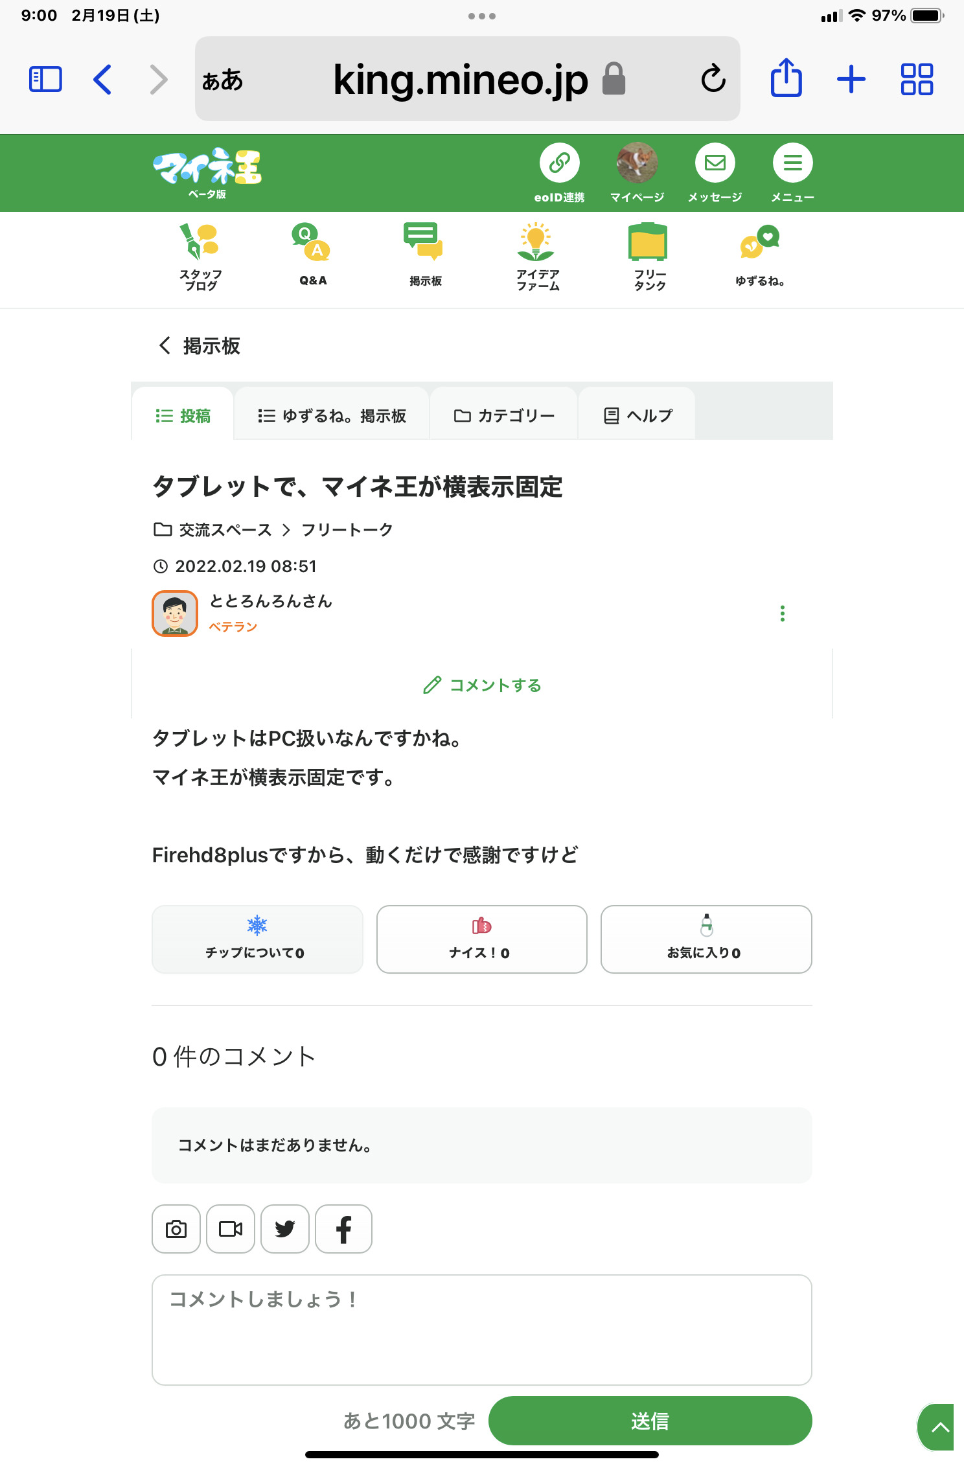
Task: Toggle the お気に入り favorite button
Action: click(706, 939)
